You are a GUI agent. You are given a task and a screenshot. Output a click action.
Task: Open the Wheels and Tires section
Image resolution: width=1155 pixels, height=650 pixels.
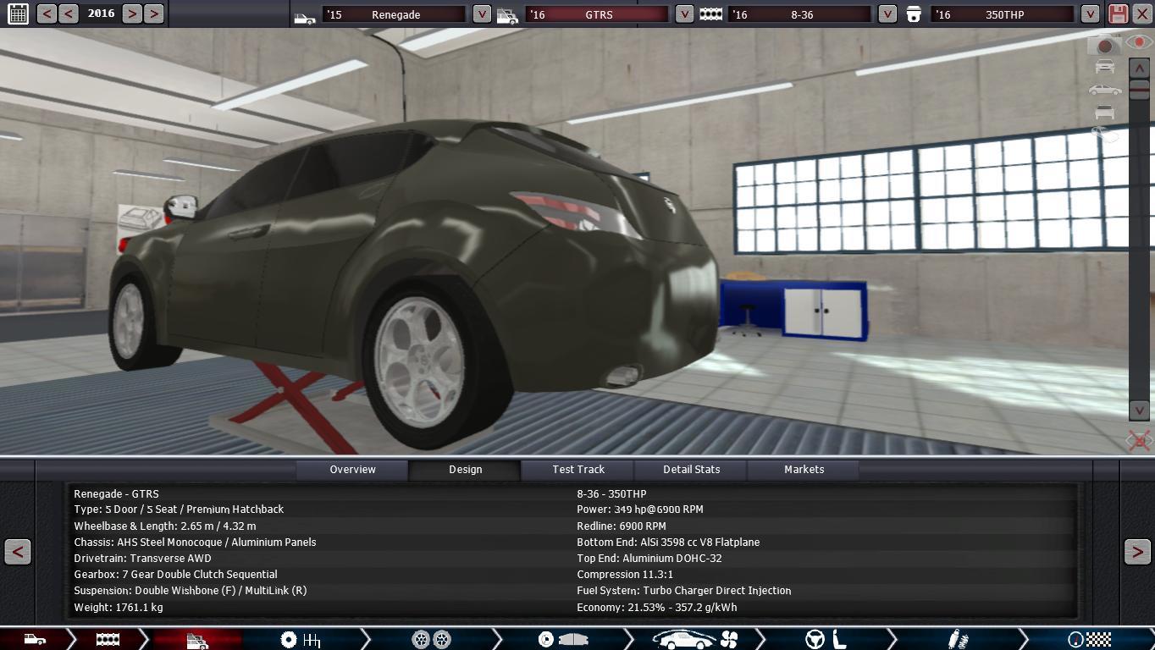coord(431,639)
